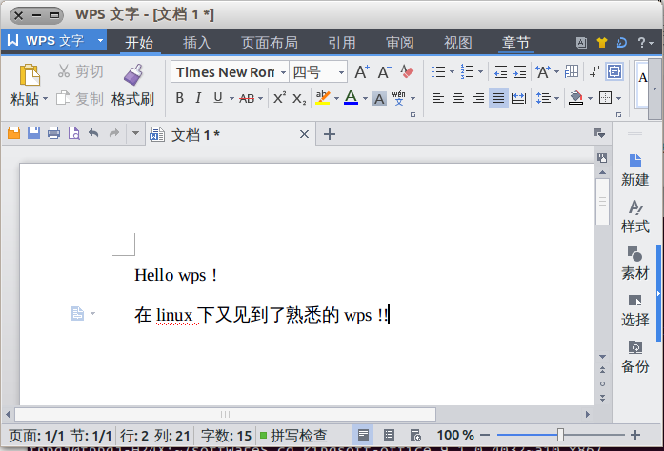Align text left
The image size is (664, 451).
(438, 99)
